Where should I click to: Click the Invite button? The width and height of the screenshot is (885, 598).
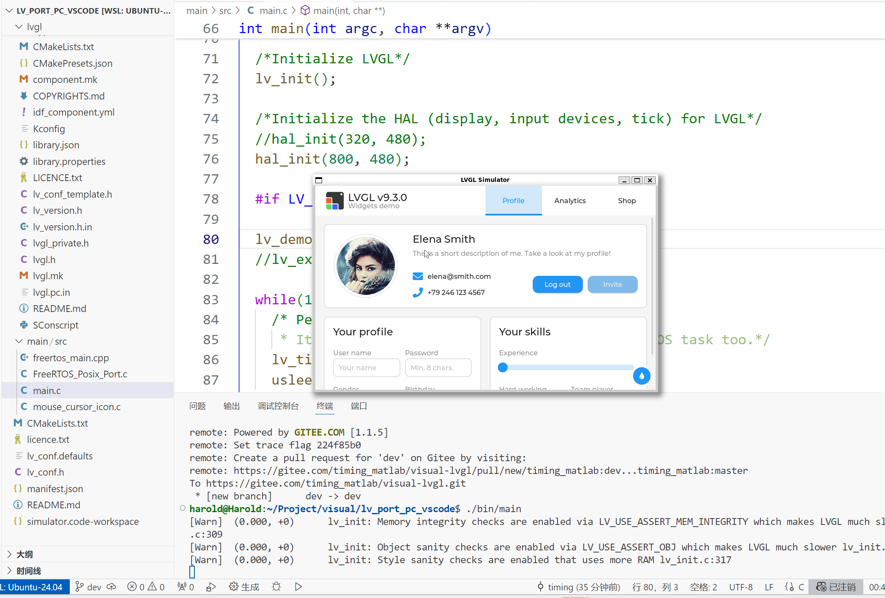[612, 284]
